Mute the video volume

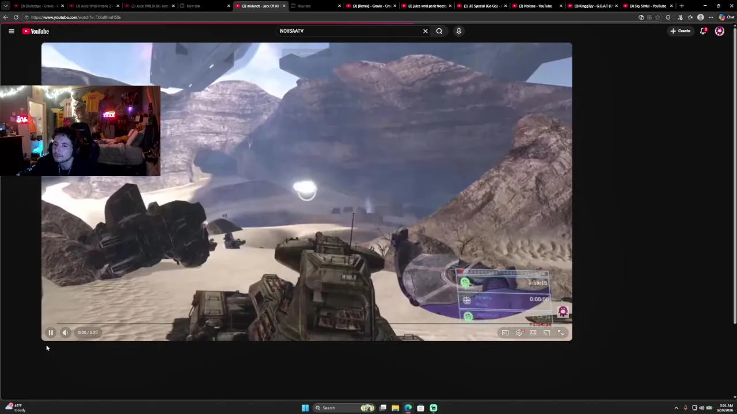click(65, 332)
